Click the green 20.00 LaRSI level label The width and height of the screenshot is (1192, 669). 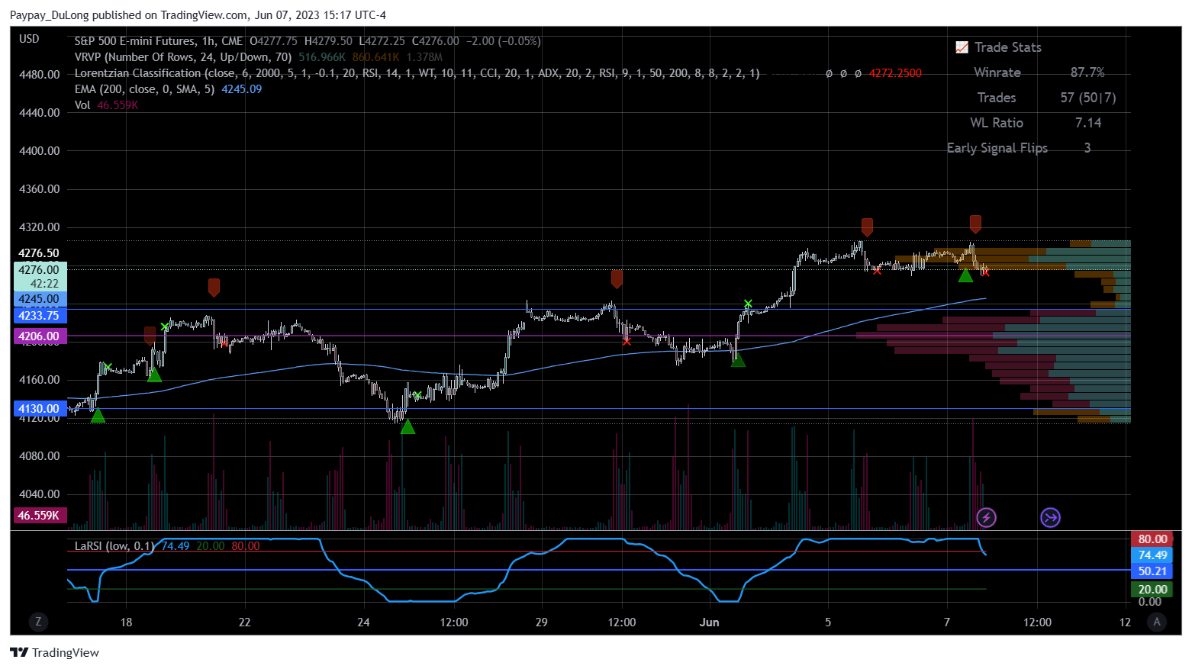click(x=1152, y=590)
